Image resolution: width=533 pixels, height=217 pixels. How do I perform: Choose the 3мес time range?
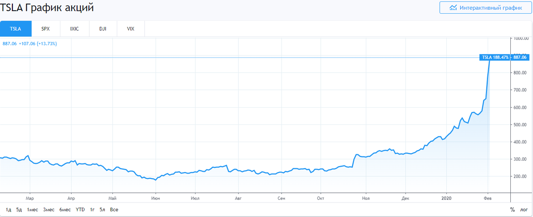click(x=48, y=209)
